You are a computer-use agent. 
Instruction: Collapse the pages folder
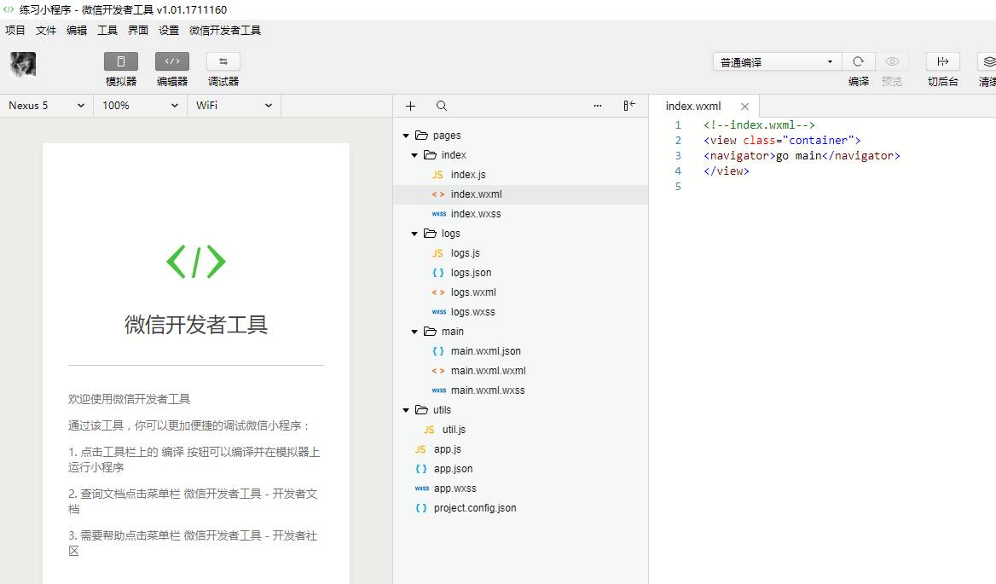[406, 136]
